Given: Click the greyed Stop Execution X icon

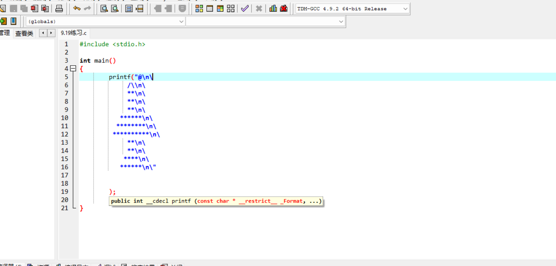Looking at the screenshot, I should point(259,8).
